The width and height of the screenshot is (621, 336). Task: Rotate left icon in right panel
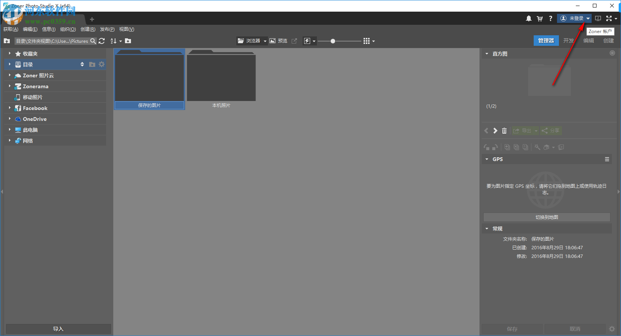click(x=487, y=147)
